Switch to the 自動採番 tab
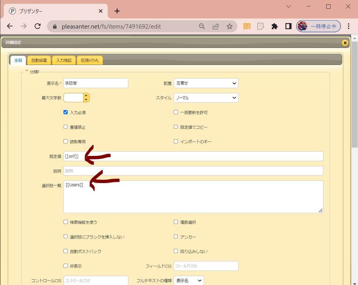Image resolution: width=358 pixels, height=285 pixels. [x=39, y=60]
